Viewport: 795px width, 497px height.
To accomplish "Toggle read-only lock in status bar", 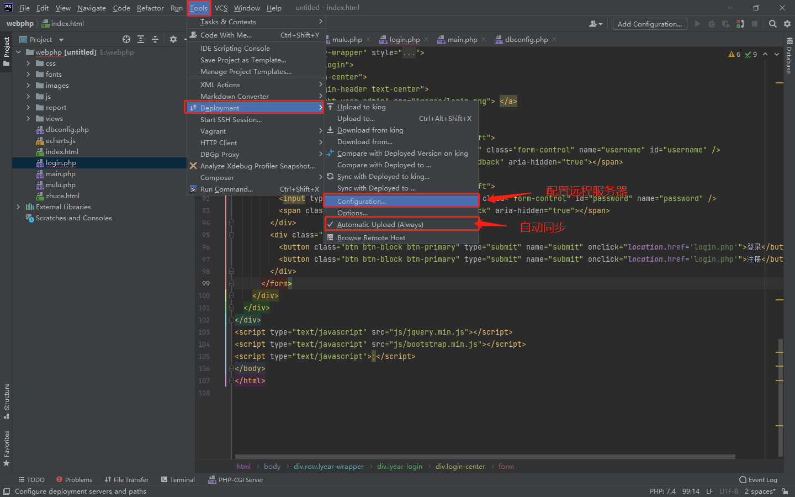I will tap(785, 491).
